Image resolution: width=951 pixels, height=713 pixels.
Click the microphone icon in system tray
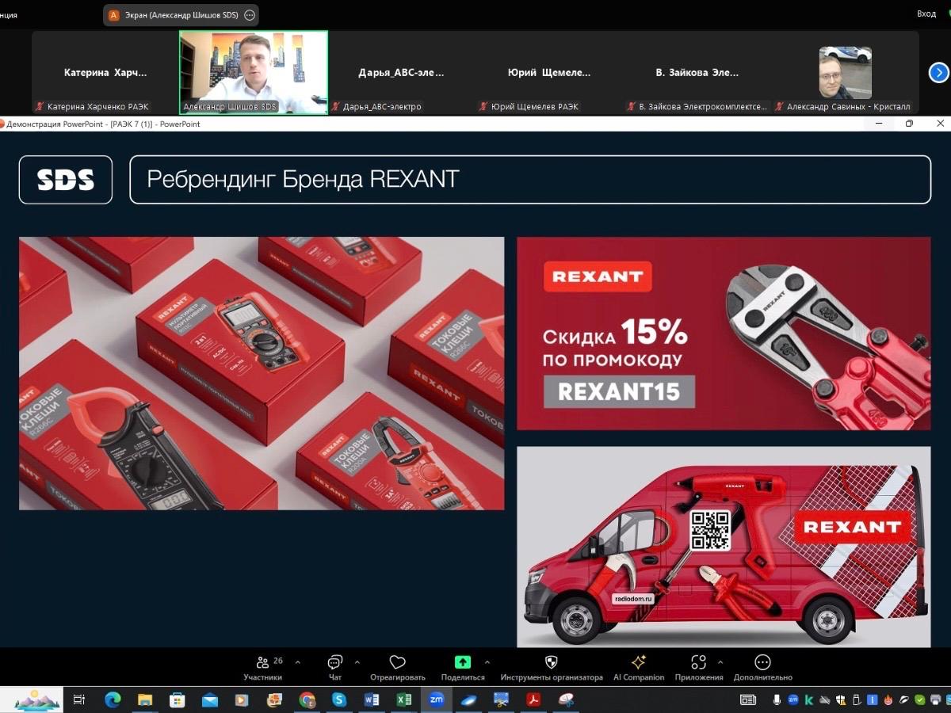pyautogui.click(x=776, y=700)
